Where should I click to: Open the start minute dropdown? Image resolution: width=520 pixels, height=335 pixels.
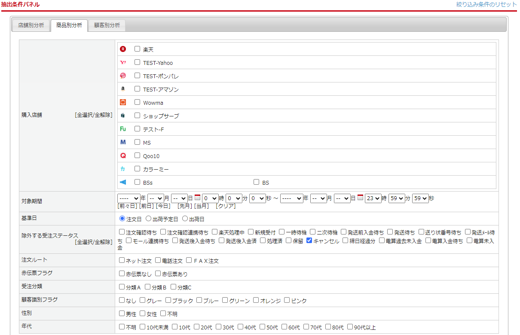[x=234, y=198]
